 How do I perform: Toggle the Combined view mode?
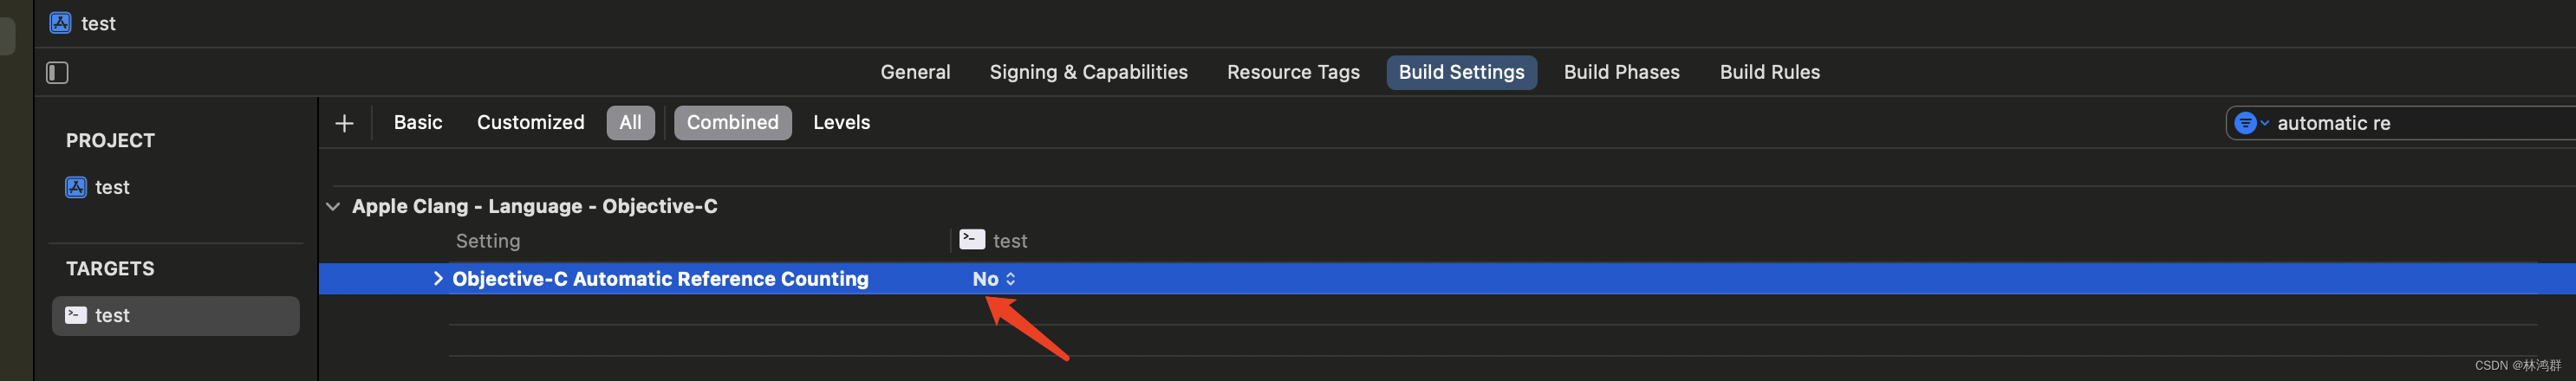(732, 123)
